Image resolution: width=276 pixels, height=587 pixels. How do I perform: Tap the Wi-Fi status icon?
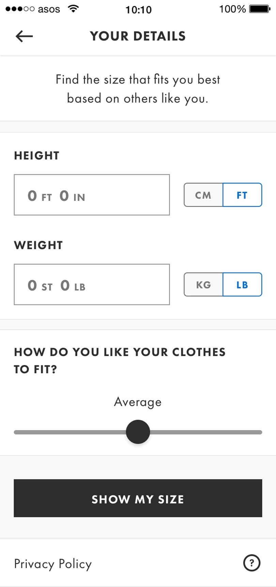click(73, 9)
